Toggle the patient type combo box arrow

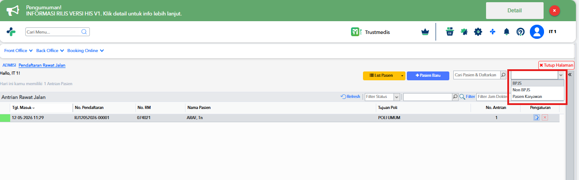(561, 75)
